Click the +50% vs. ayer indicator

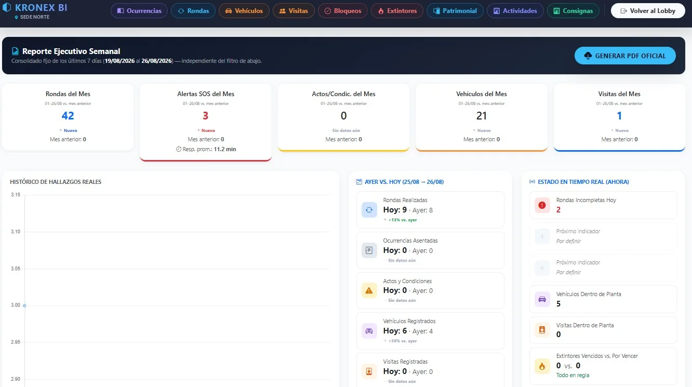point(400,341)
